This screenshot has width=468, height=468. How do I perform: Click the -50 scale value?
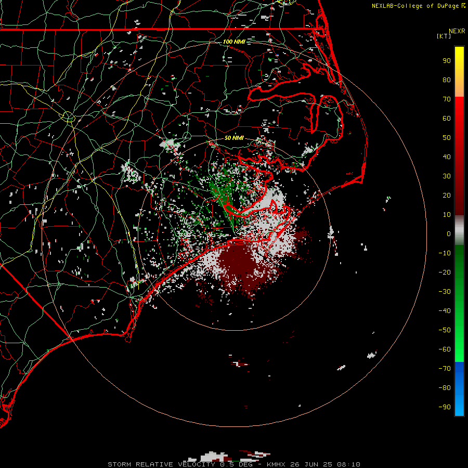pos(445,330)
